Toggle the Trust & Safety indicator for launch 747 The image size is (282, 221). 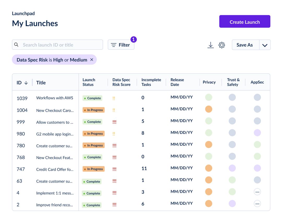click(232, 168)
